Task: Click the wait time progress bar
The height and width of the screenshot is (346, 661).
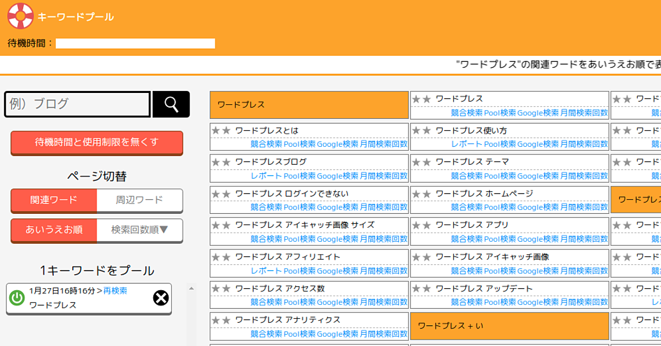Action: (135, 43)
